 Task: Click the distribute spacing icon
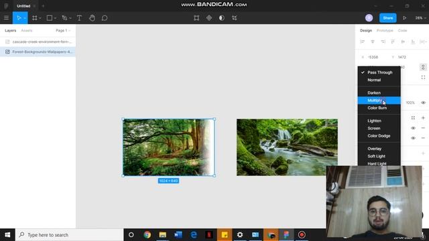point(423,42)
